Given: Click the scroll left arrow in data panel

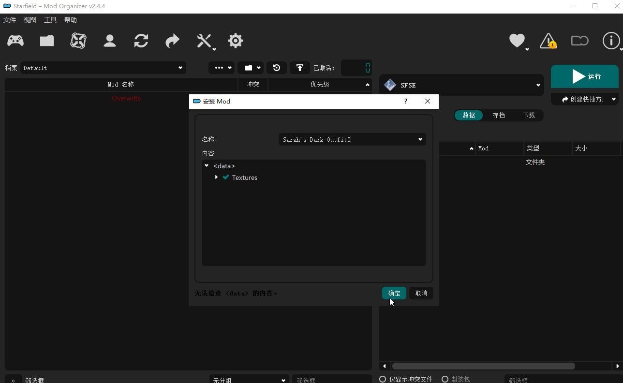Looking at the screenshot, I should coord(385,366).
